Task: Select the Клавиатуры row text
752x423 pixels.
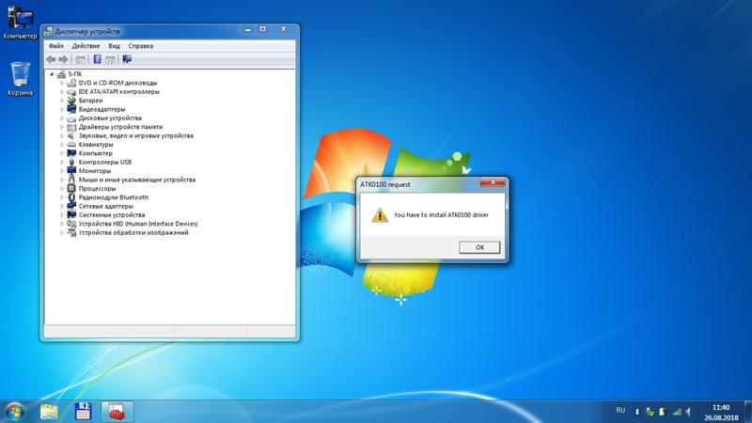Action: click(96, 145)
